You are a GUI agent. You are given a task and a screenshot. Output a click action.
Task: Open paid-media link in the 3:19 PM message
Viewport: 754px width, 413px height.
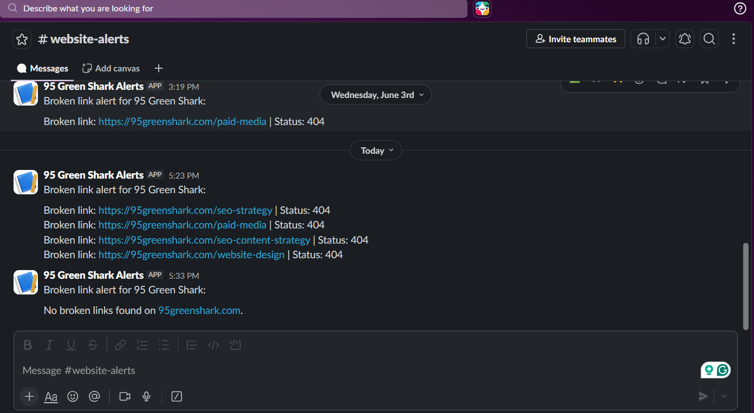183,122
